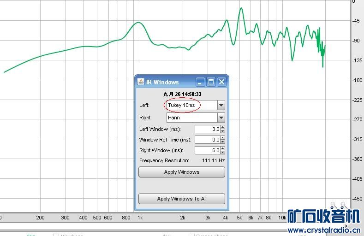
Task: Maximize the IR Windows dialog
Action: click(x=211, y=82)
